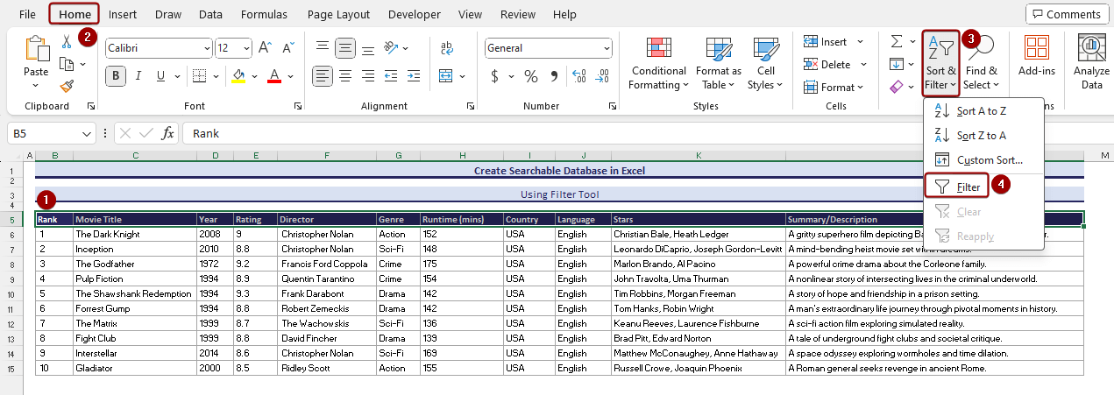This screenshot has height=395, width=1114.
Task: Expand the Calibri font name dropdown
Action: pyautogui.click(x=207, y=49)
